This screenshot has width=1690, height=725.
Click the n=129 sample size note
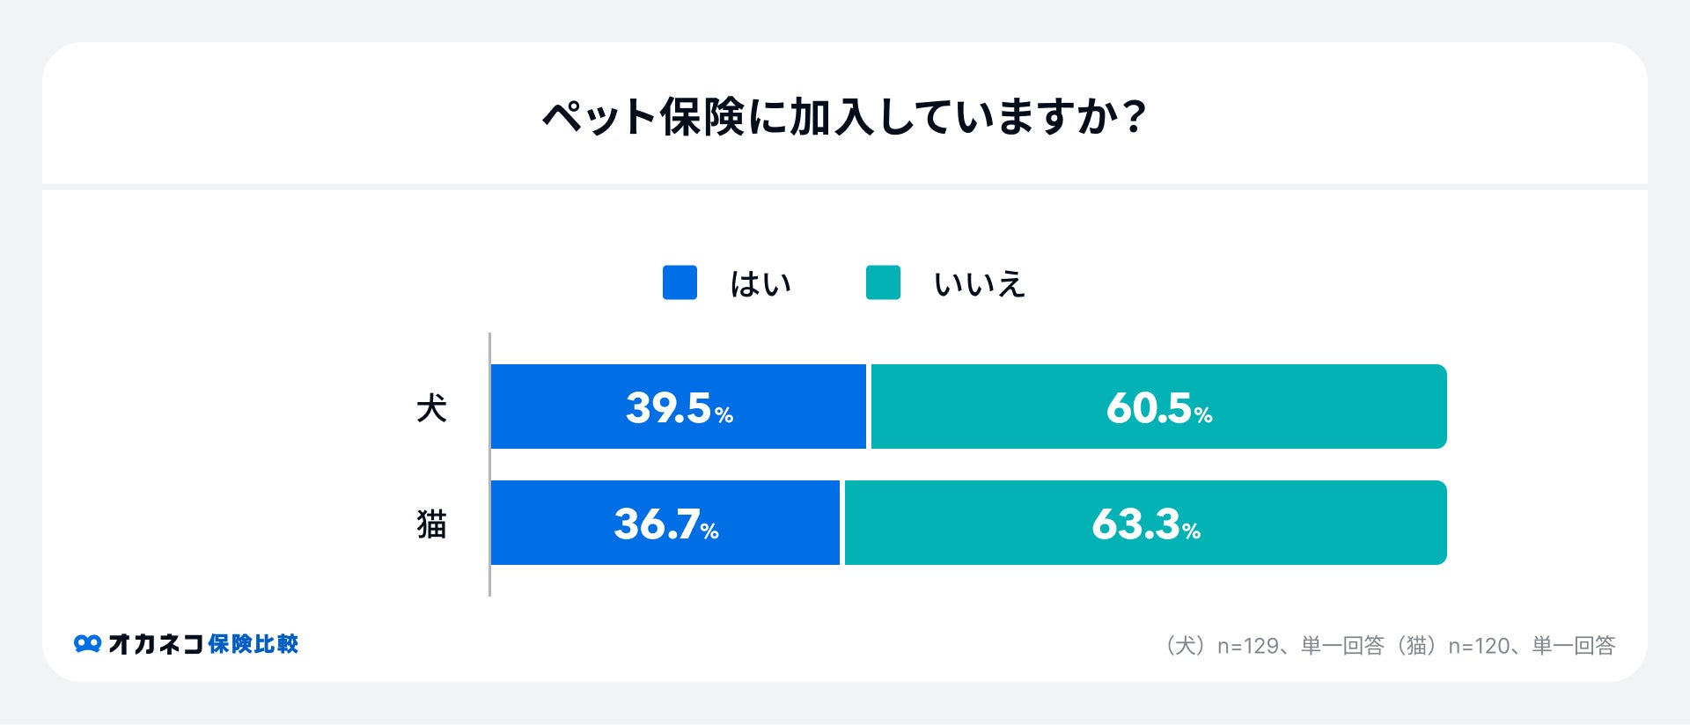1247,646
